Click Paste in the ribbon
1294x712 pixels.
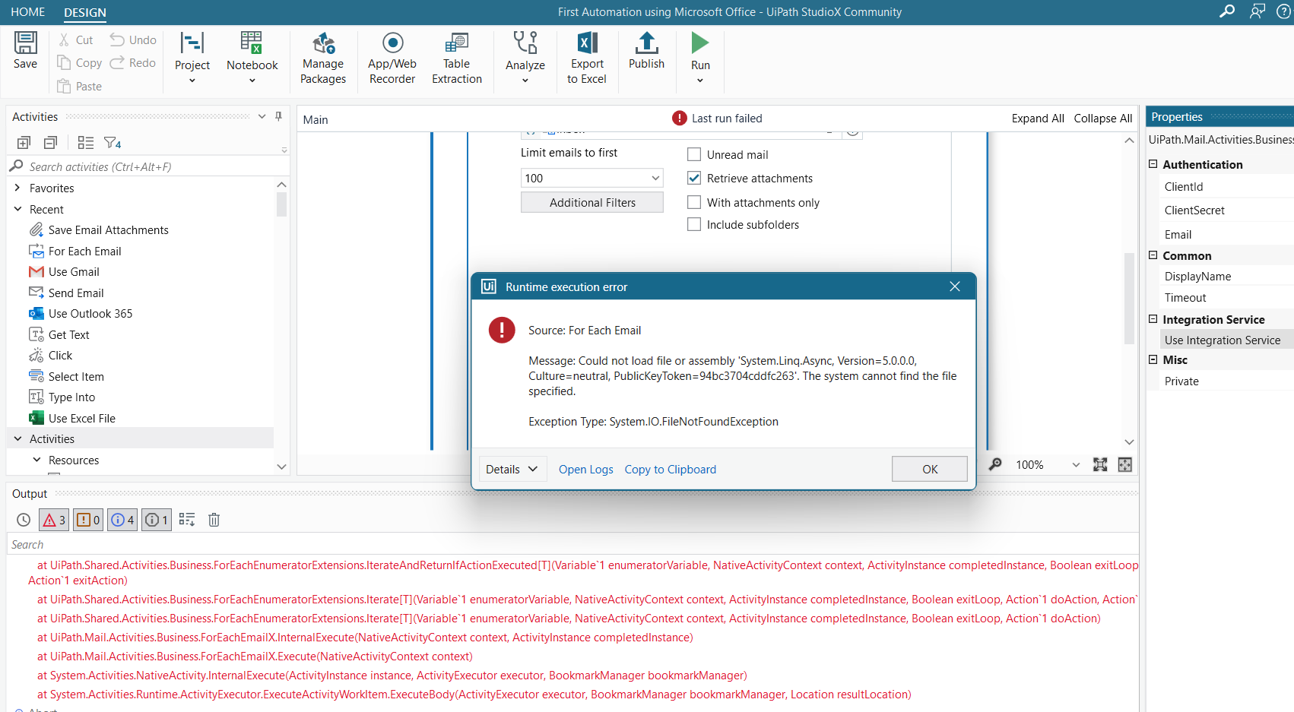(x=80, y=86)
